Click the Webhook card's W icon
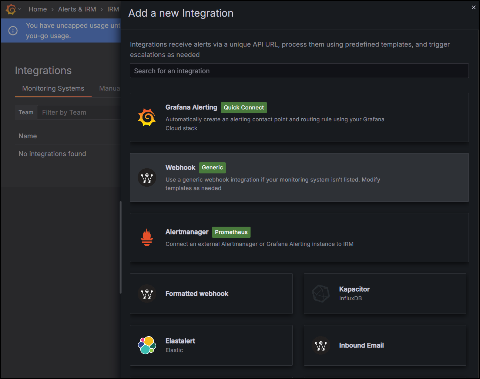Viewport: 480px width, 379px height. tap(147, 177)
